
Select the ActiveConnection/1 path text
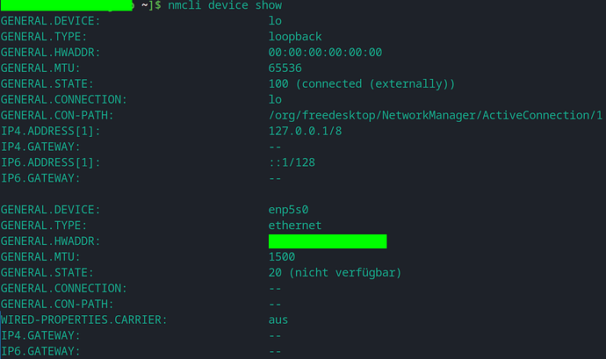[x=542, y=115]
